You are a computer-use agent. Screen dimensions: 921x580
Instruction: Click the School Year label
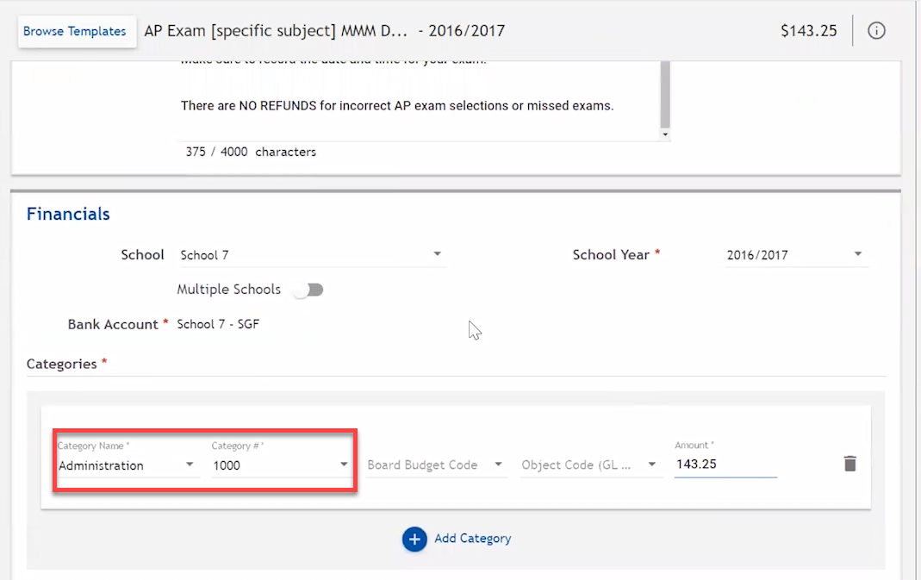(611, 254)
